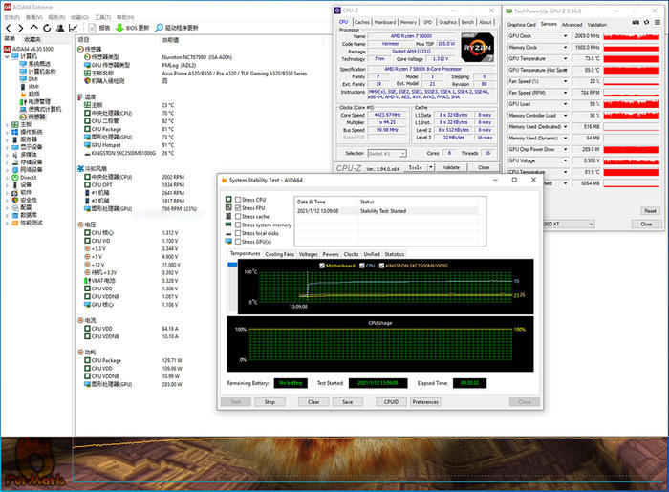Click the report page icon in AIDA64 toolbar
The height and width of the screenshot is (492, 669).
[x=92, y=28]
